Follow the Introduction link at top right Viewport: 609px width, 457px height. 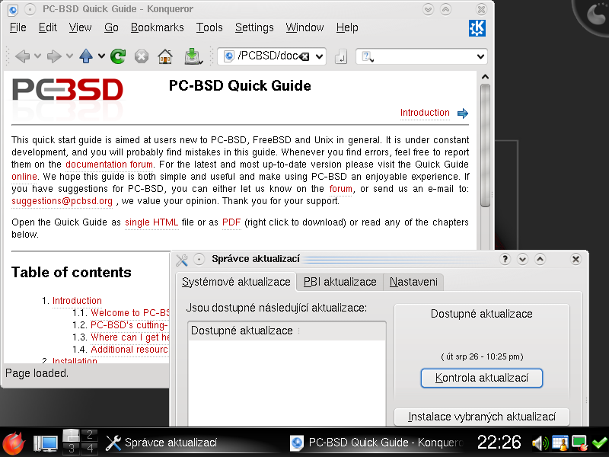pos(425,113)
